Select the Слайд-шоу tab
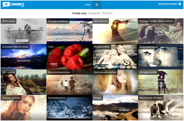The height and width of the screenshot is (121, 184). [79, 13]
